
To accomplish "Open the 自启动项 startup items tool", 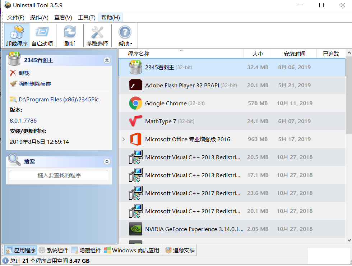I will (42, 35).
